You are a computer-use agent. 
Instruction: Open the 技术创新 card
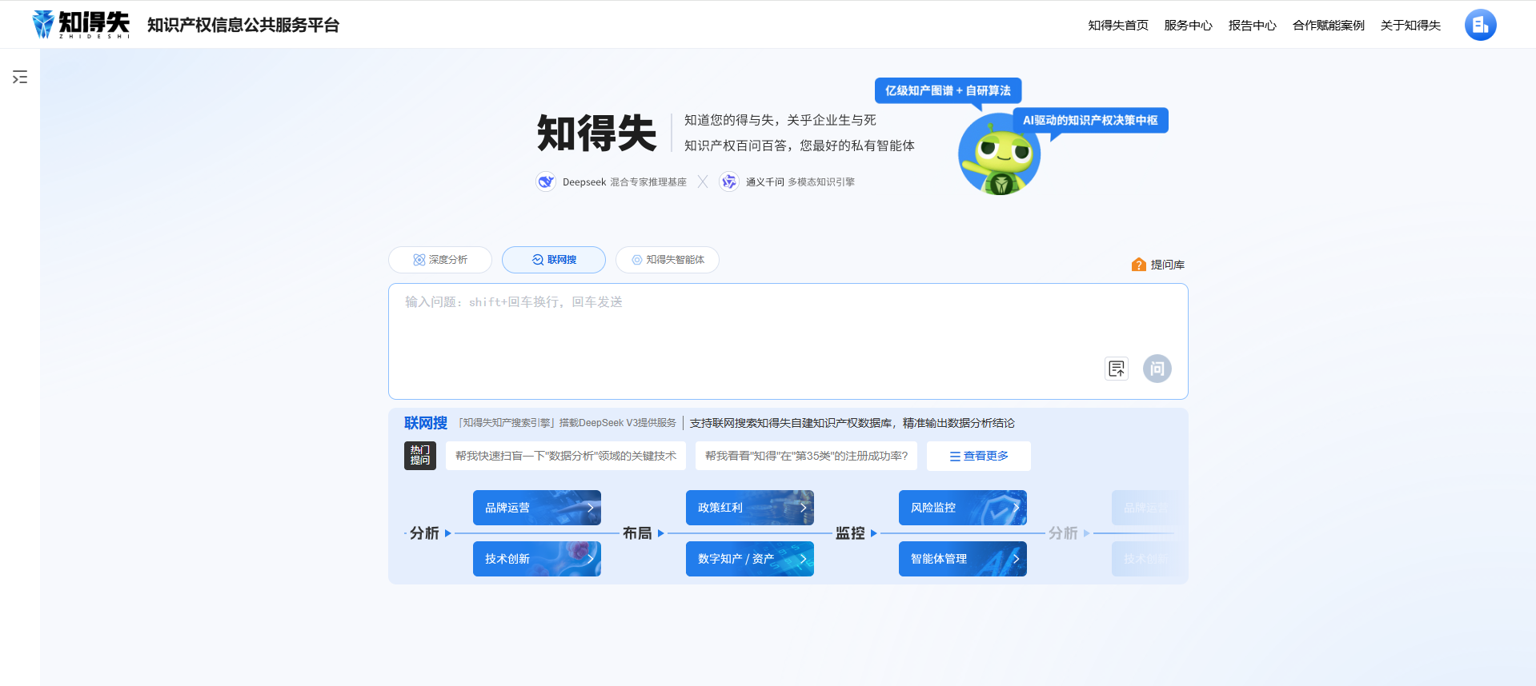(537, 559)
